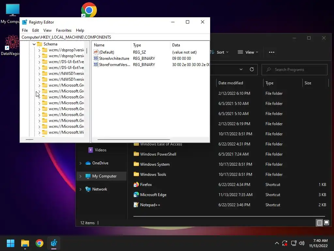
Task: Open File Explorer from the taskbar
Action: pos(25,243)
